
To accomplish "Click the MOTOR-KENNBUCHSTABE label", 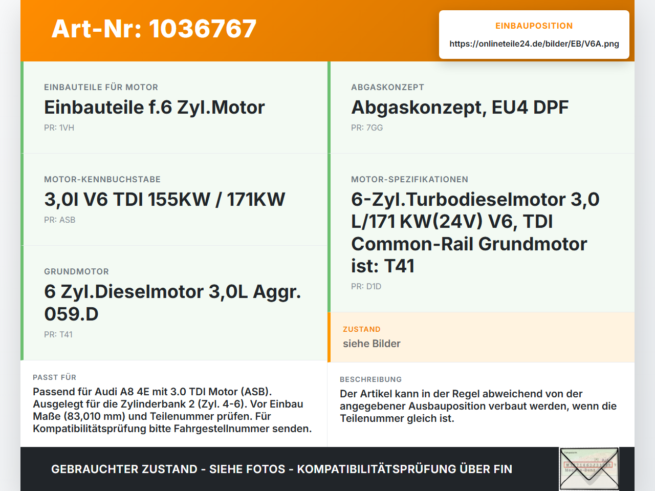I will [x=102, y=179].
